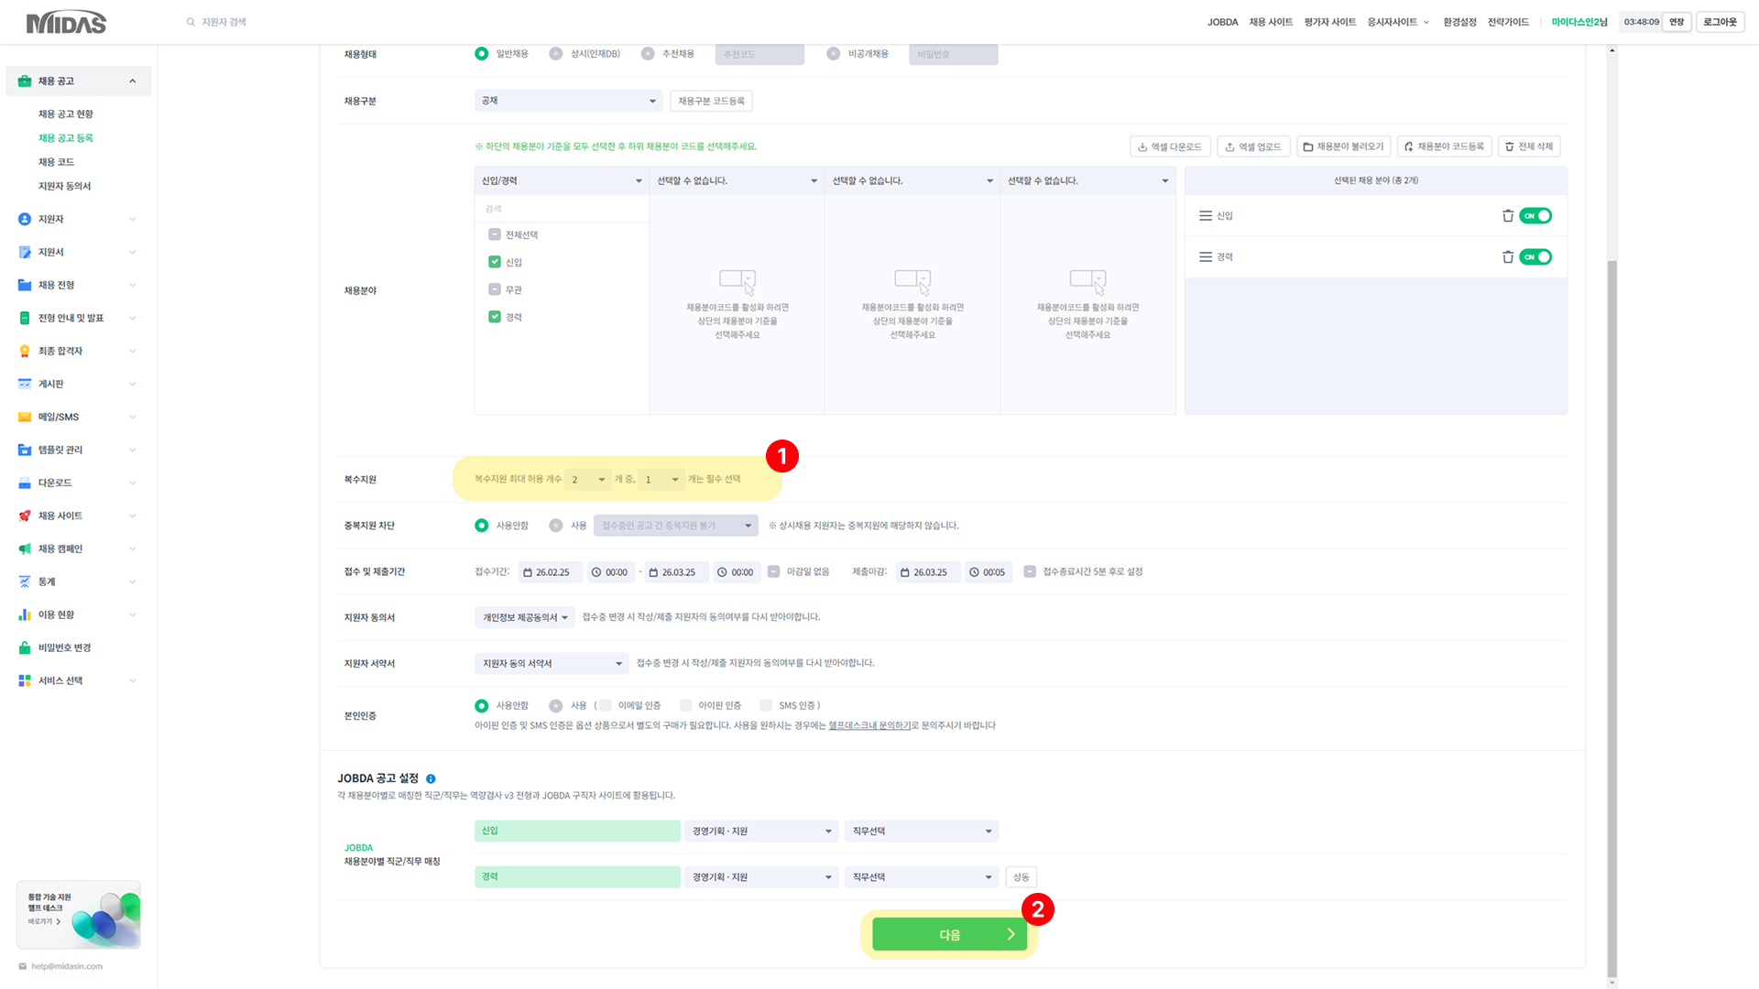The height and width of the screenshot is (989, 1759).
Task: Click the trash icon for 신입 row
Action: pyautogui.click(x=1507, y=216)
